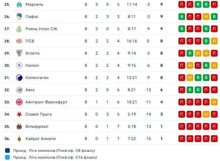Click the Kairat Almaty club logo
Screen dimensions: 220x161
[19, 139]
